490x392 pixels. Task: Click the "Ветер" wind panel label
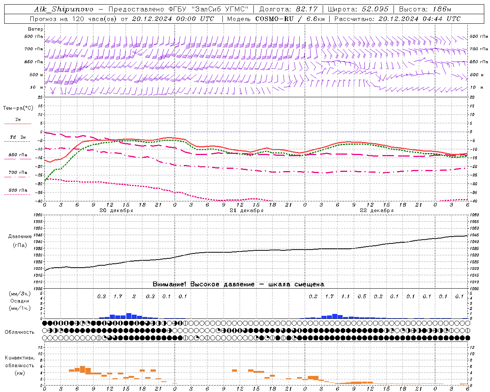coord(36,29)
